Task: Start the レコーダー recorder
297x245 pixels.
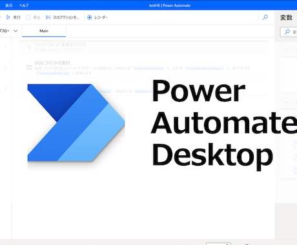Action: [97, 17]
